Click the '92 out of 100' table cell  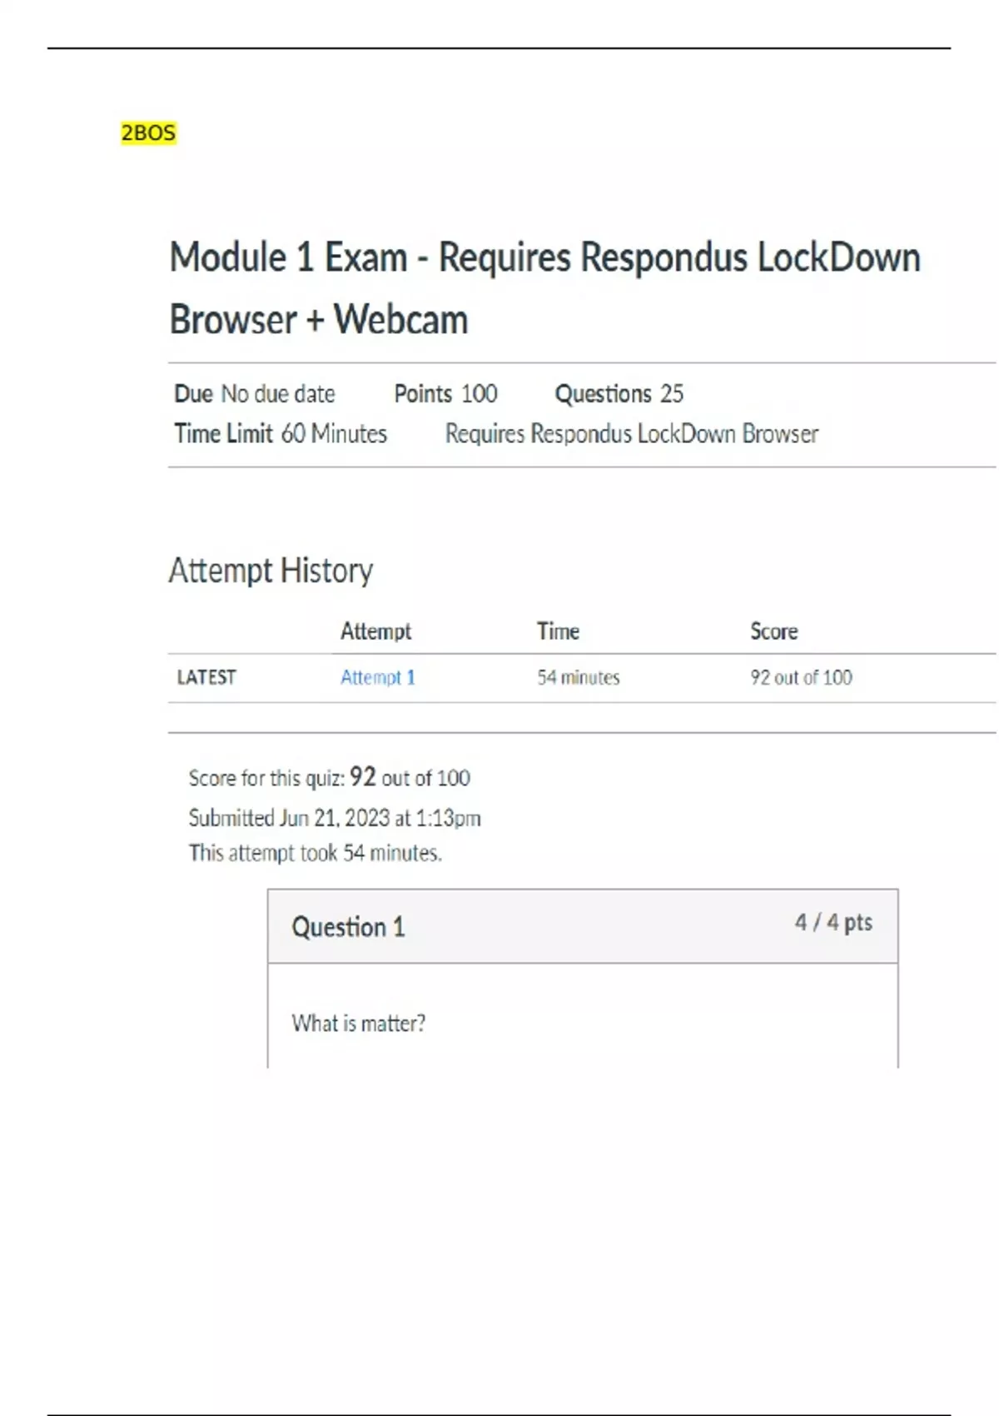tap(801, 677)
